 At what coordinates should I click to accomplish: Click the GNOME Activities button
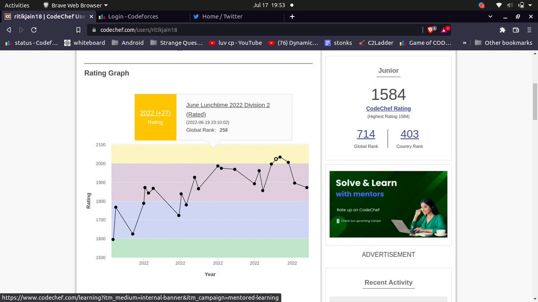(17, 5)
